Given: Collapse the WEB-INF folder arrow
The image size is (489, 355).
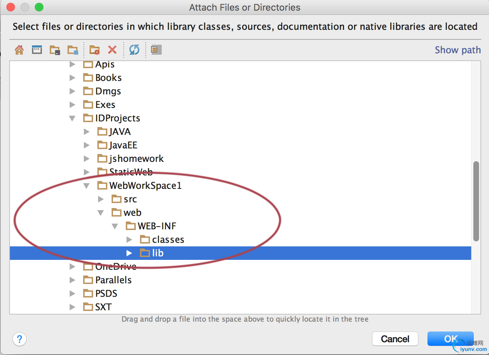Looking at the screenshot, I should [x=115, y=226].
